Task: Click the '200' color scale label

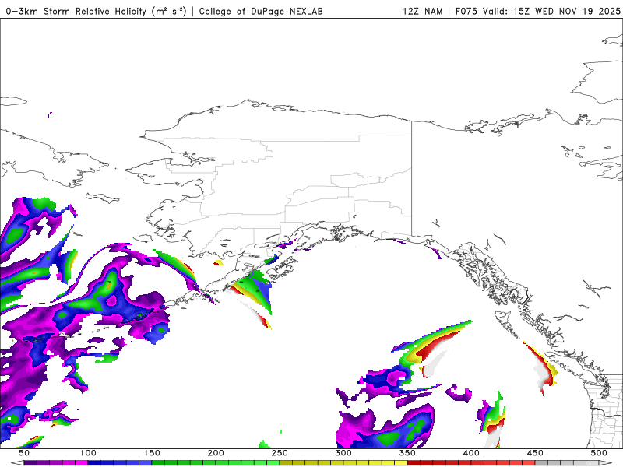Action: (216, 453)
